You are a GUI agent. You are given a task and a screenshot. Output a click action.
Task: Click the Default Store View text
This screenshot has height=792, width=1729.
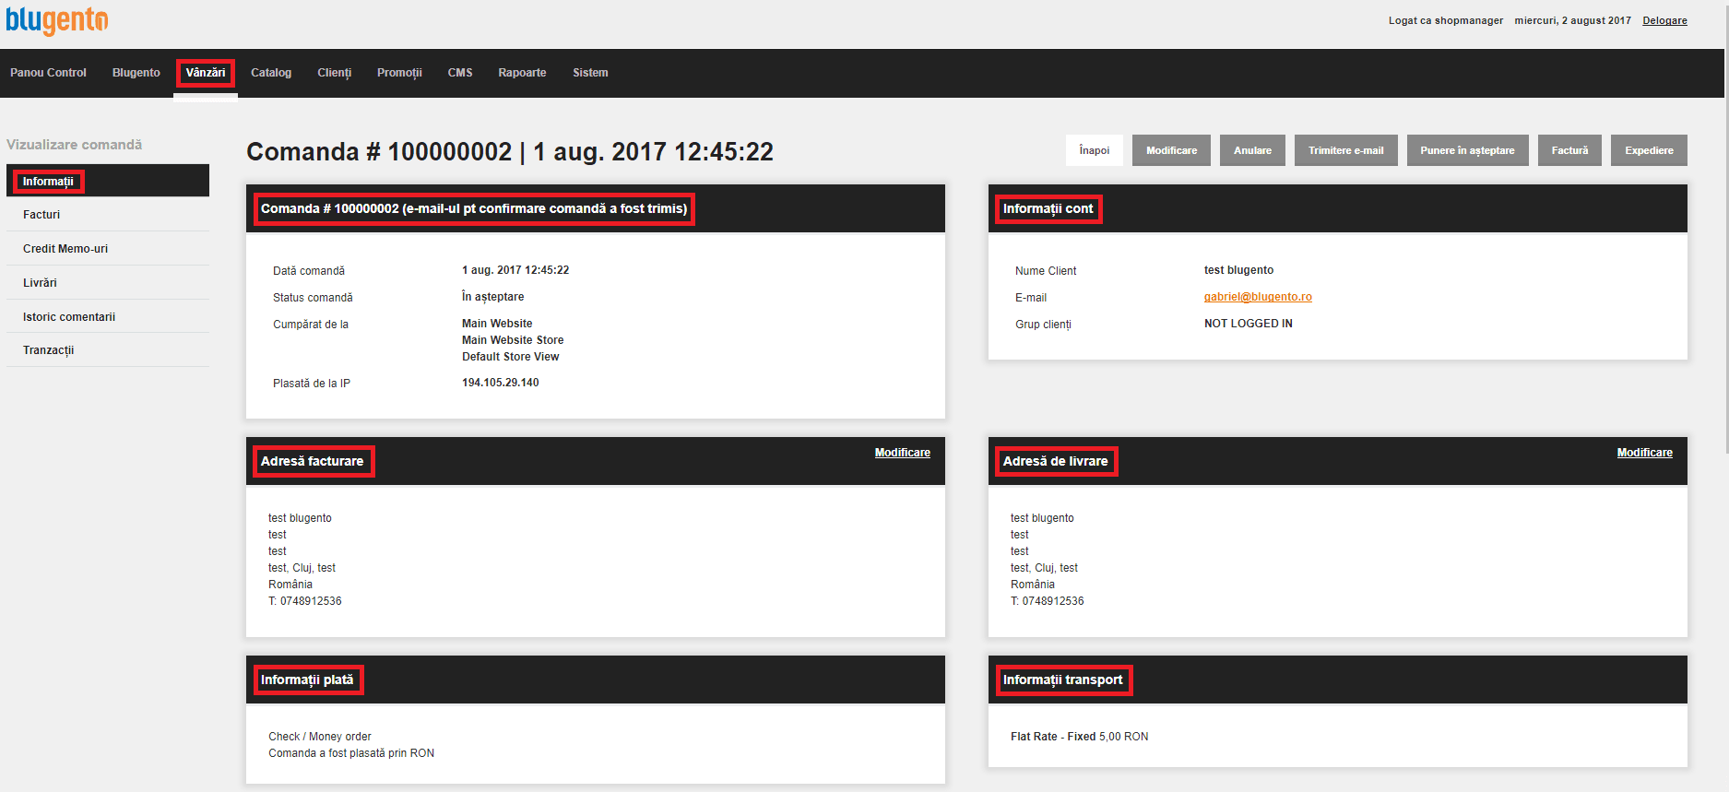click(x=511, y=357)
